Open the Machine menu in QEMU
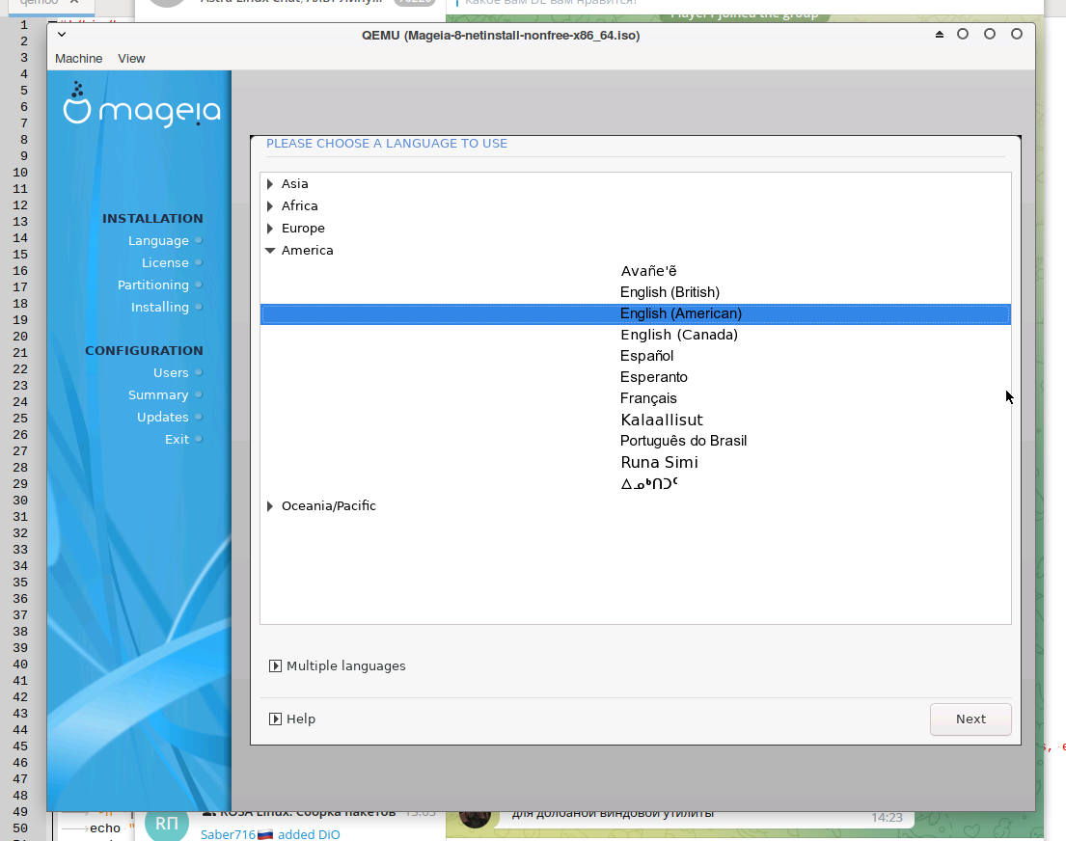The image size is (1066, 841). point(79,59)
